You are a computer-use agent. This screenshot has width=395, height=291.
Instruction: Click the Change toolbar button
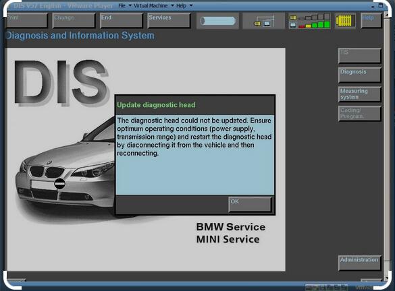tap(74, 20)
